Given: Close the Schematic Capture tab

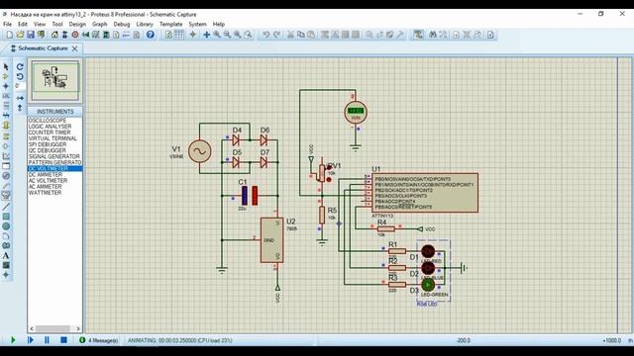Looking at the screenshot, I should (x=75, y=48).
